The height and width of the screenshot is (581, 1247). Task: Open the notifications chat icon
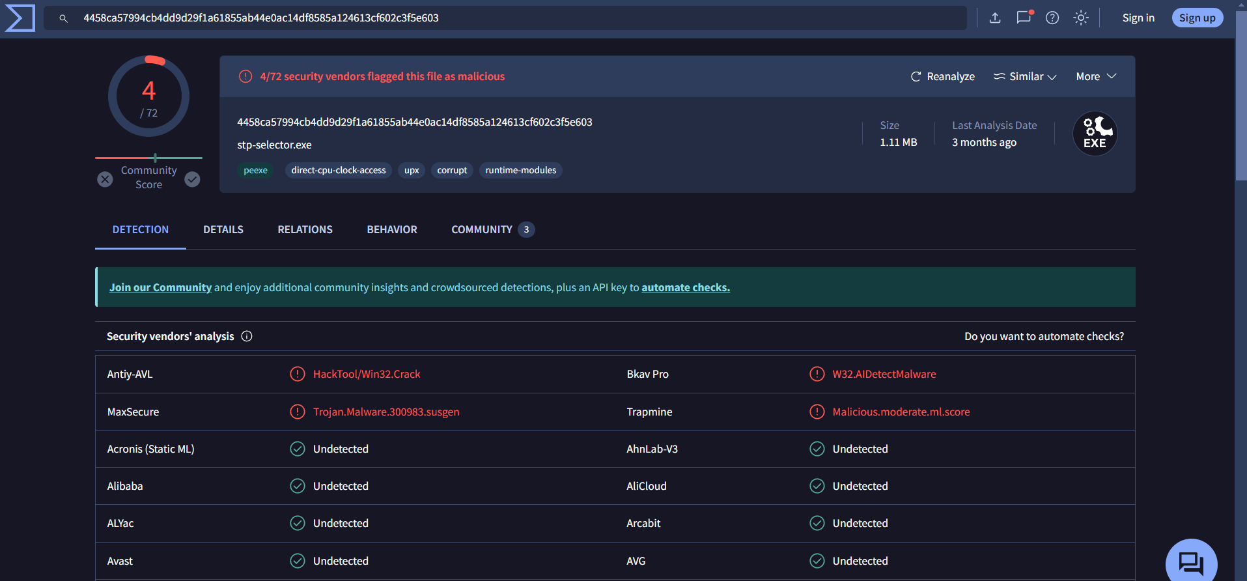tap(1024, 17)
